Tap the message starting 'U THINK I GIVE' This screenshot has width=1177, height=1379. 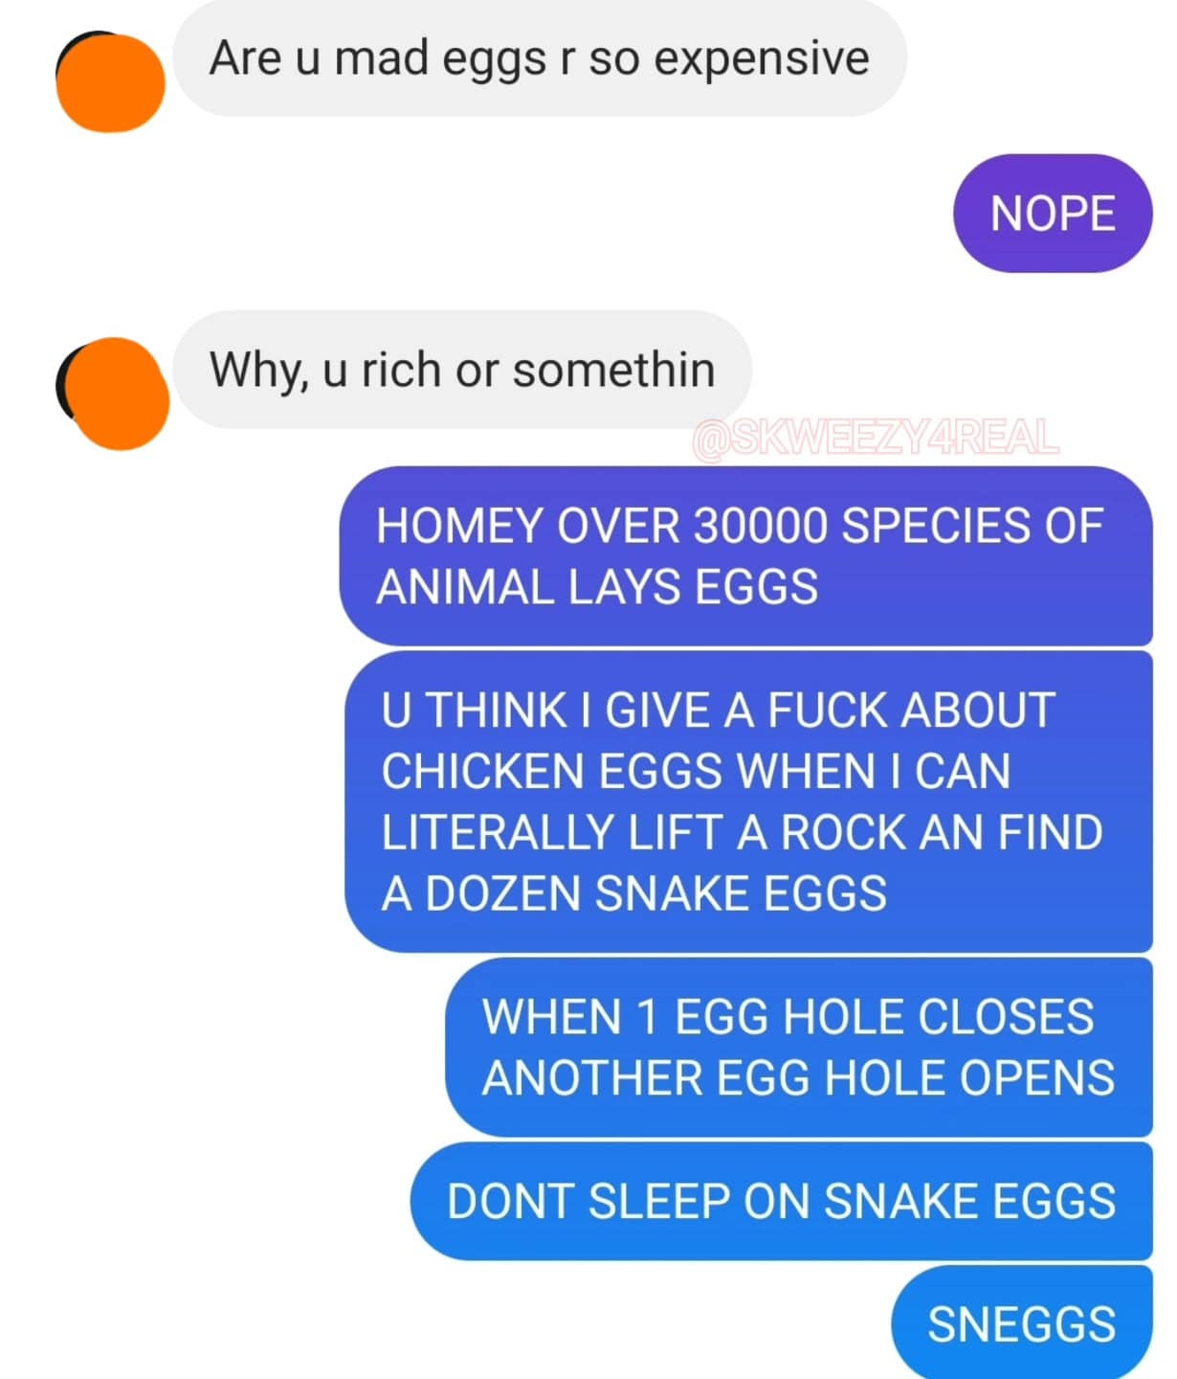pyautogui.click(x=748, y=802)
